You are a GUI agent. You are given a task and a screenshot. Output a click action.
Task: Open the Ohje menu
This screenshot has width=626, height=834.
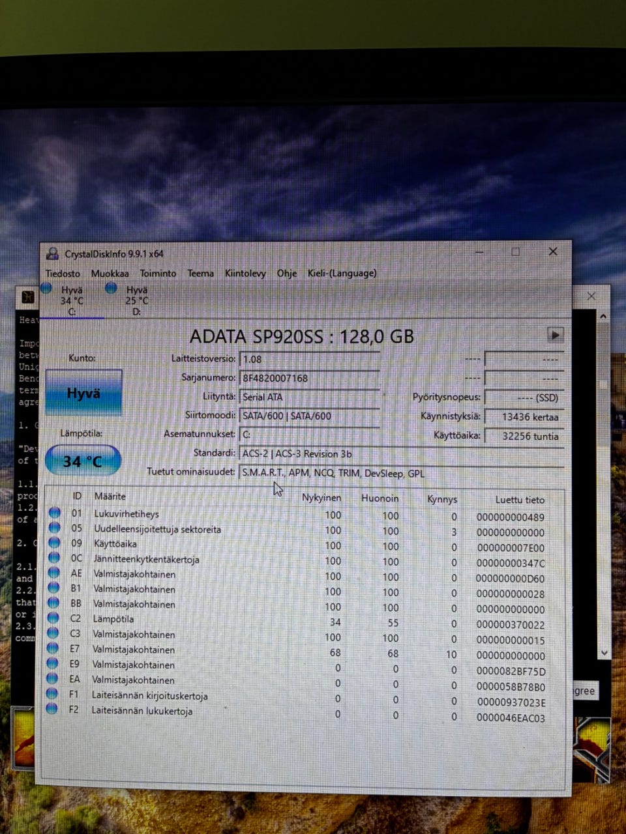[x=286, y=274]
